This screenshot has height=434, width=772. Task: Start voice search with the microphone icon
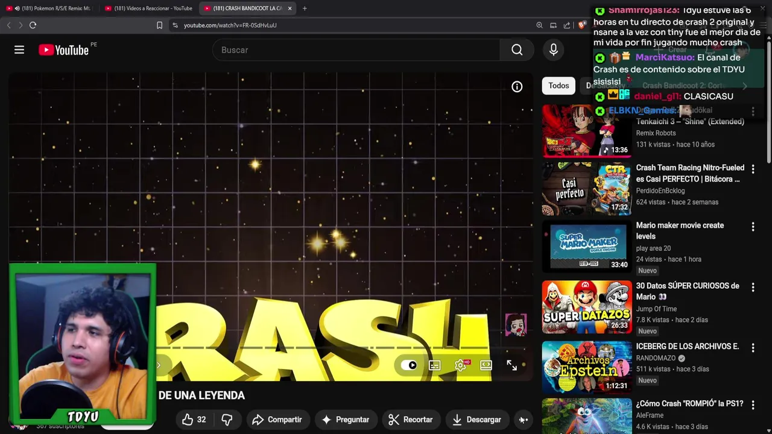[554, 50]
